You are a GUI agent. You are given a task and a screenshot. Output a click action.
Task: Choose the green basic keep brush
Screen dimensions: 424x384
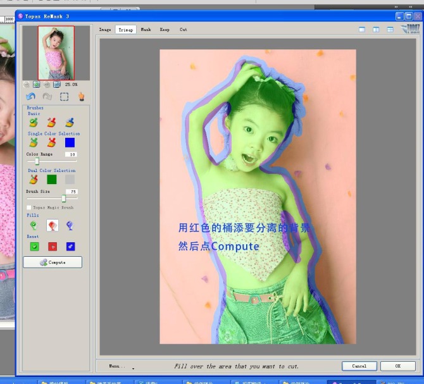coord(34,122)
